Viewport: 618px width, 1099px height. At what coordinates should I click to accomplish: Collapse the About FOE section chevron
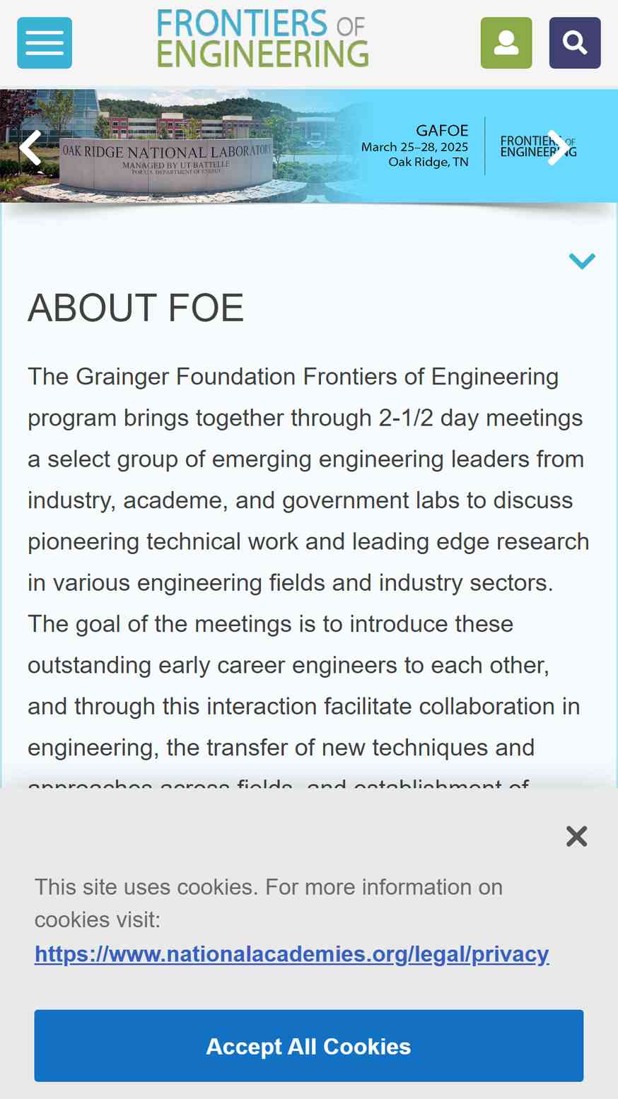pos(582,261)
